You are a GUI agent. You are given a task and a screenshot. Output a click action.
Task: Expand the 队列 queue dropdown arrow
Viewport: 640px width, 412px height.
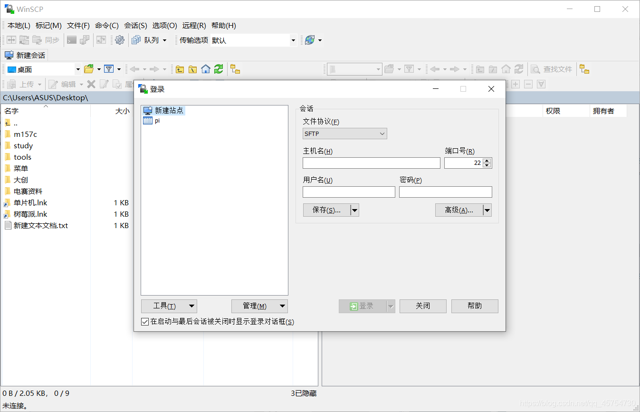pos(165,40)
